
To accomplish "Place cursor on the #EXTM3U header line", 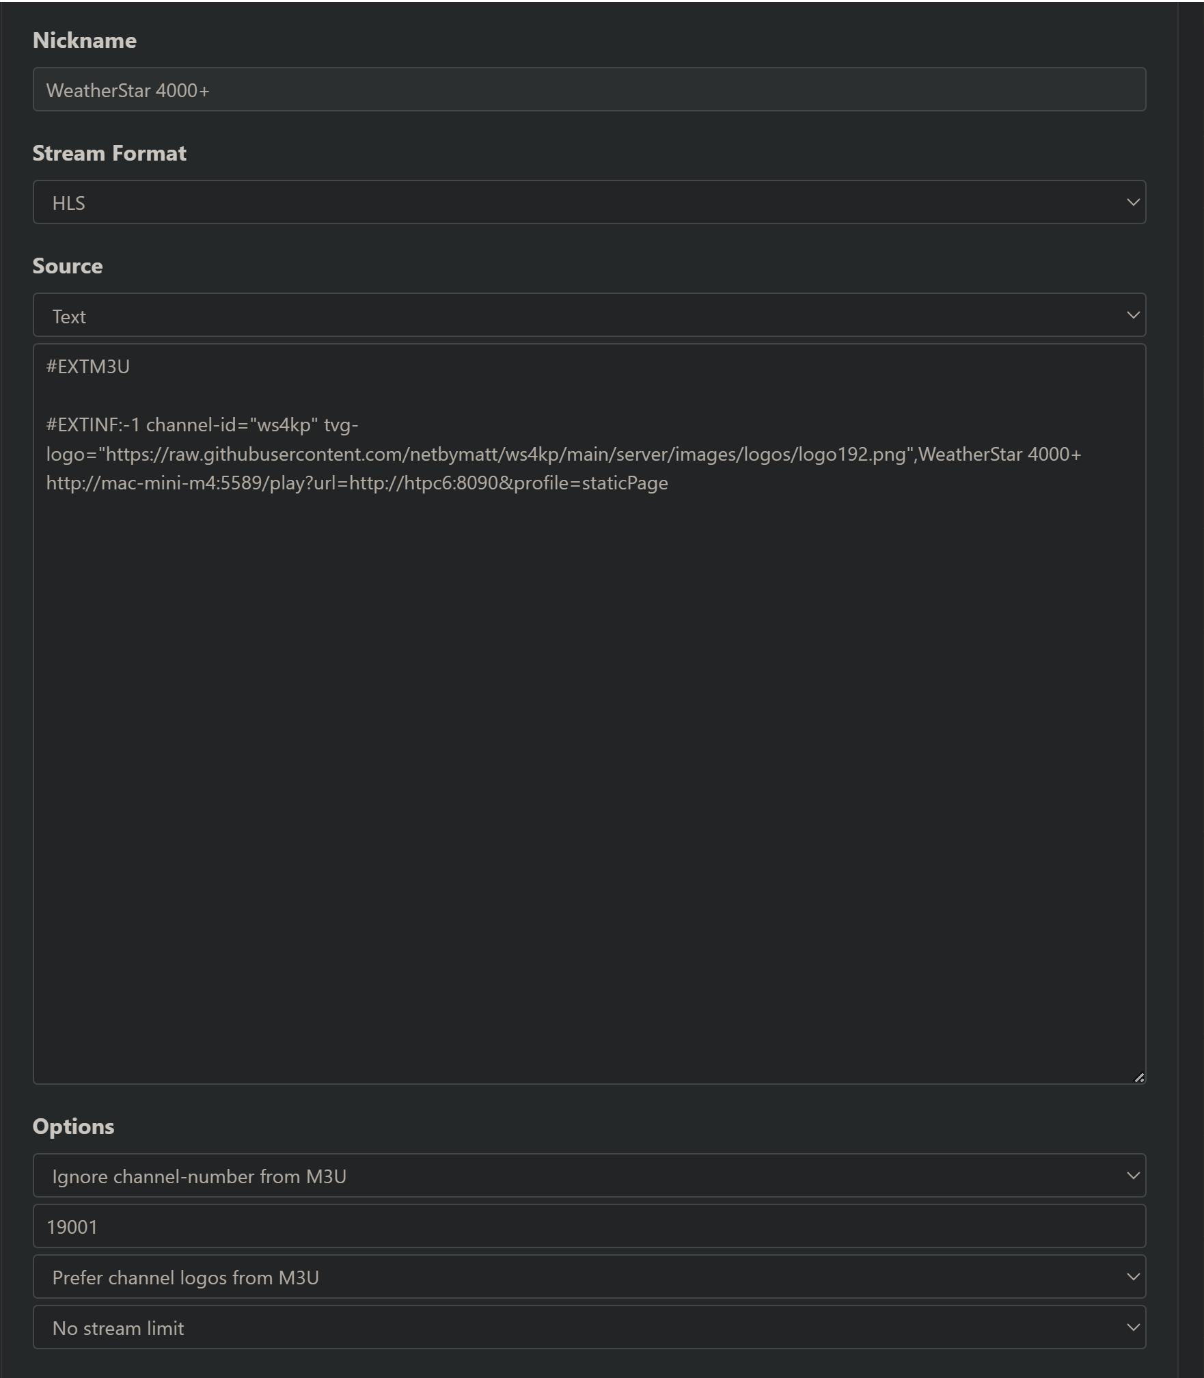I will click(x=88, y=367).
